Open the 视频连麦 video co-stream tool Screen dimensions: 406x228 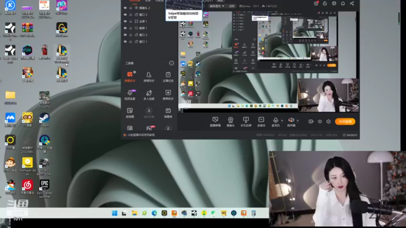[x=130, y=95]
